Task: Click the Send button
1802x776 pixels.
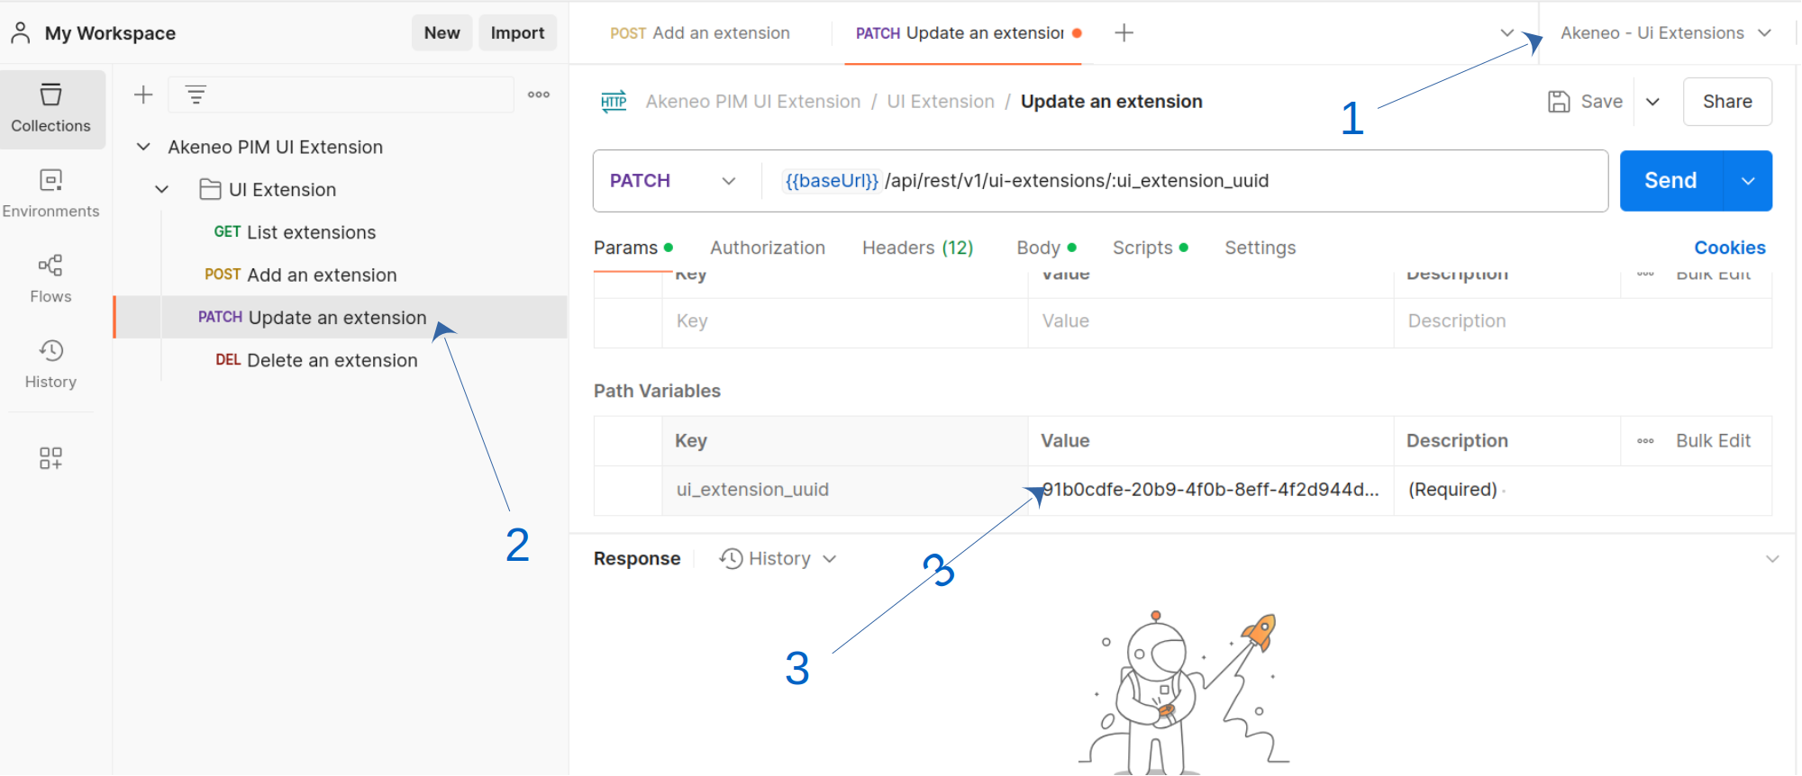Action: (1670, 181)
